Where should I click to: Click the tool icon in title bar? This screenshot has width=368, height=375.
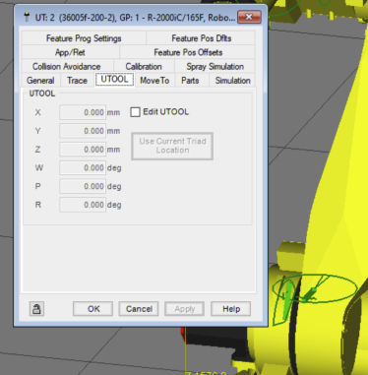click(28, 17)
